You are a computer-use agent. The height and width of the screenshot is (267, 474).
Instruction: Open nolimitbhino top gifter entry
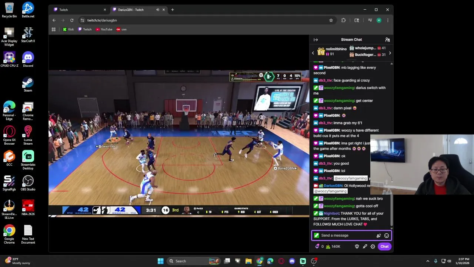point(332,52)
